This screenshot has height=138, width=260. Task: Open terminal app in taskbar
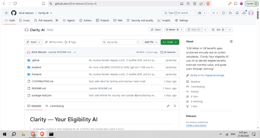click(x=51, y=134)
